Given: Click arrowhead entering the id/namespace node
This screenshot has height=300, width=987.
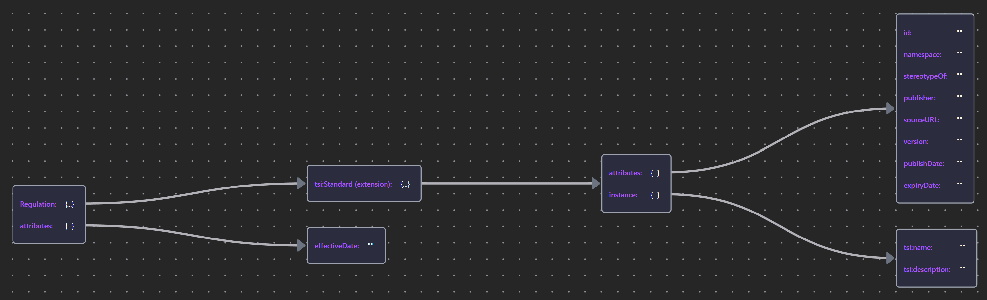Looking at the screenshot, I should [x=891, y=109].
